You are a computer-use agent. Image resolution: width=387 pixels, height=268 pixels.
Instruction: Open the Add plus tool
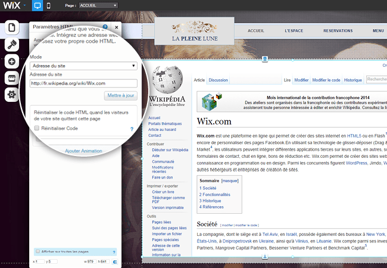(x=12, y=61)
